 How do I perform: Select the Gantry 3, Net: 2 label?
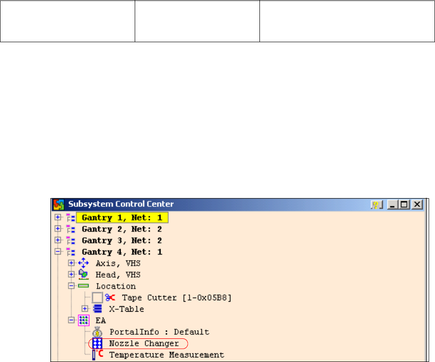tap(122, 240)
